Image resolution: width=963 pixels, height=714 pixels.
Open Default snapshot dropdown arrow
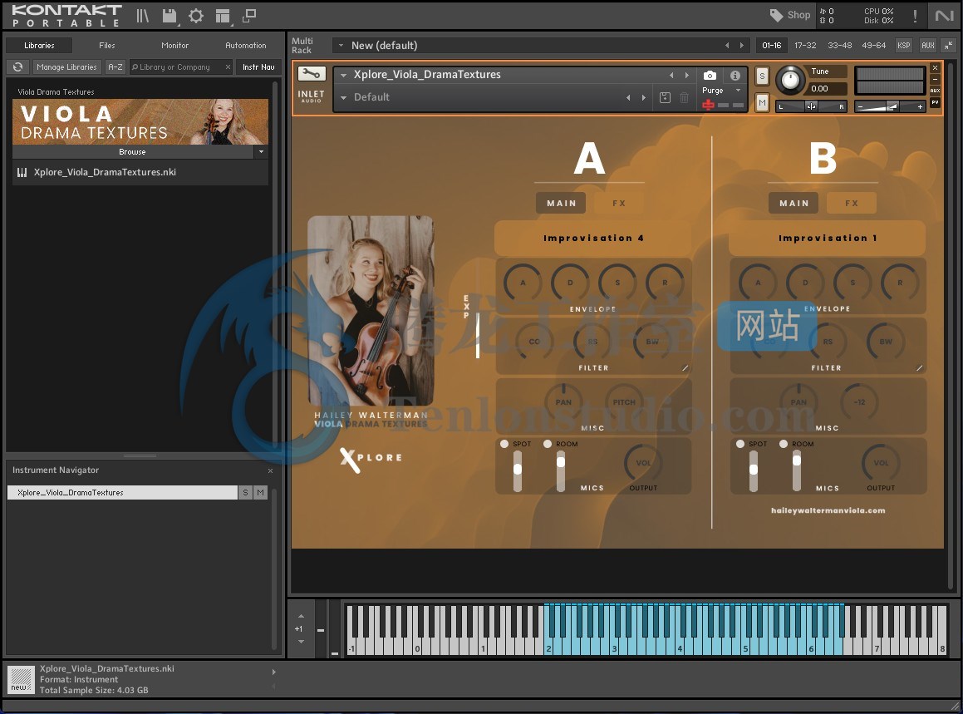[x=344, y=97]
